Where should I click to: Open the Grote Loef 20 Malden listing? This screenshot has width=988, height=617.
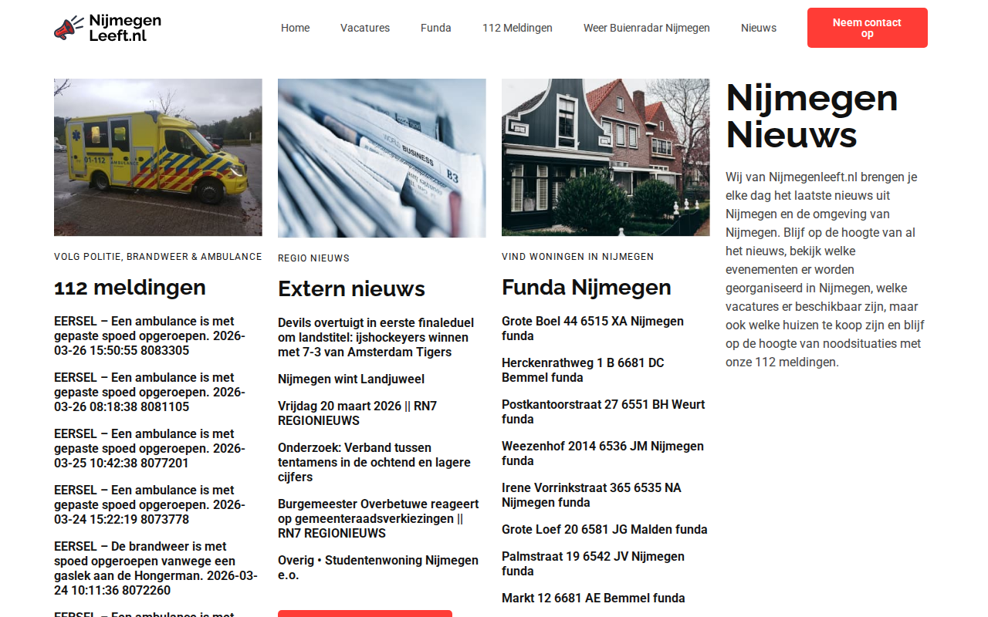click(x=604, y=530)
